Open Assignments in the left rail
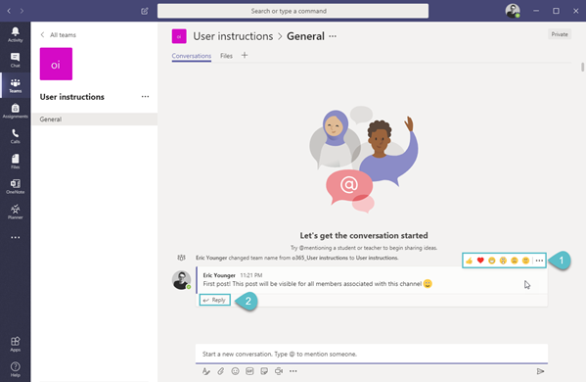The image size is (586, 382). [x=15, y=111]
